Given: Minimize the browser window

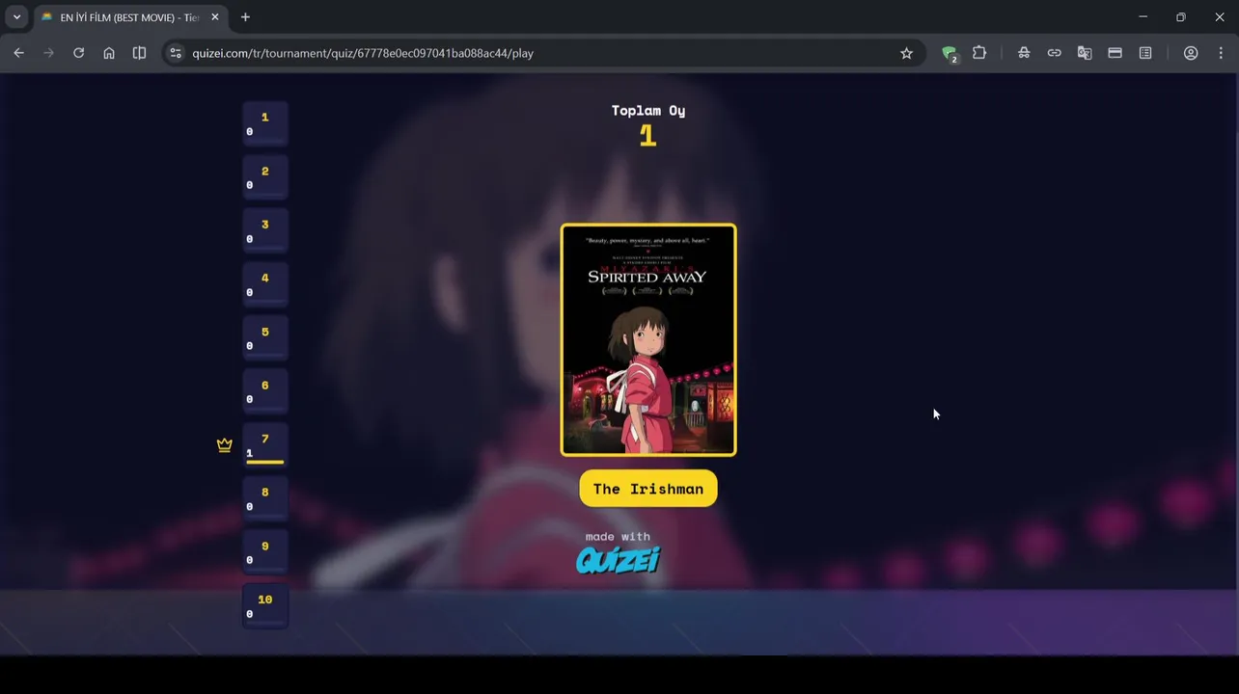Looking at the screenshot, I should click(1143, 17).
